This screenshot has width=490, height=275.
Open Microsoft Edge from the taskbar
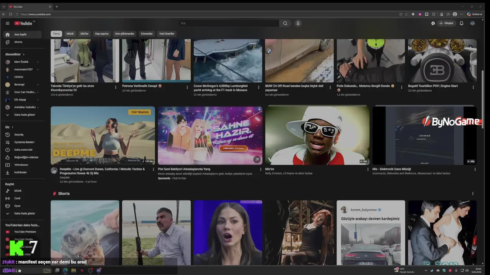(65, 270)
